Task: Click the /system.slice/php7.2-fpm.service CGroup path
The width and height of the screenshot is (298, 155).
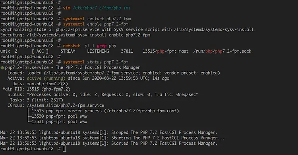Action: (x=66, y=105)
